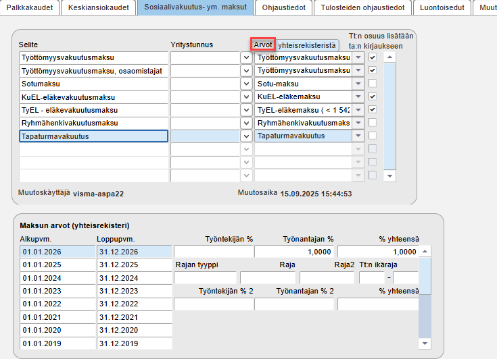The height and width of the screenshot is (359, 497).
Task: Click the Maksun arvot scrollbar thumb
Action: pos(425,276)
